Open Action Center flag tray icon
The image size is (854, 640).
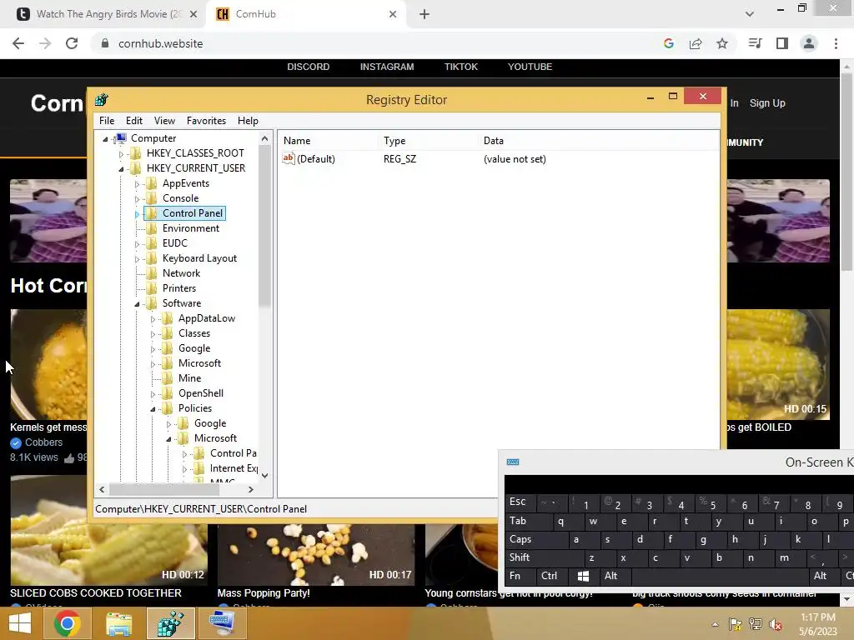[x=735, y=624]
